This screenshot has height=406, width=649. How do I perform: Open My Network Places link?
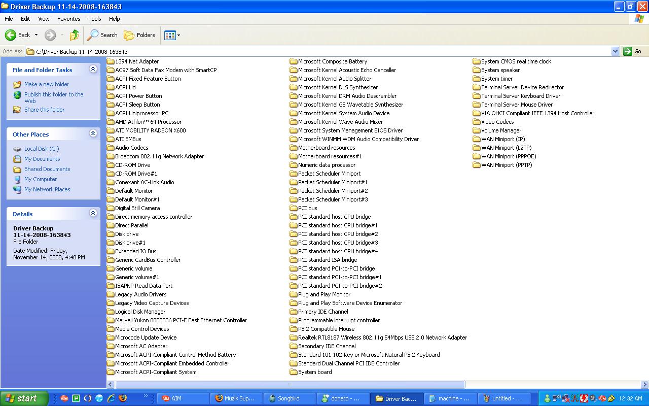47,189
